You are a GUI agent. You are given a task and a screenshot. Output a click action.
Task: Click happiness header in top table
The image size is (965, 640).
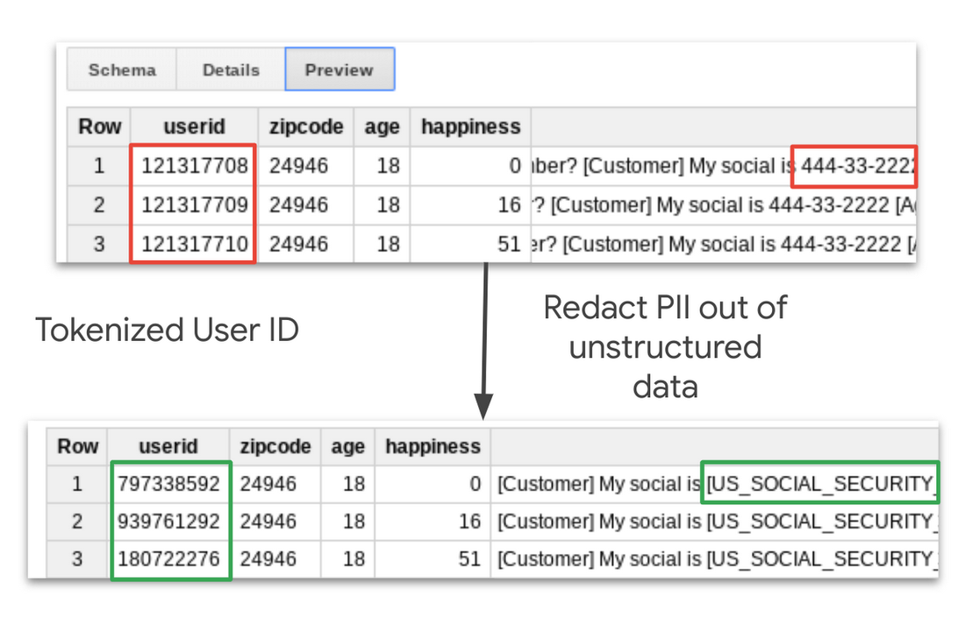click(x=471, y=126)
